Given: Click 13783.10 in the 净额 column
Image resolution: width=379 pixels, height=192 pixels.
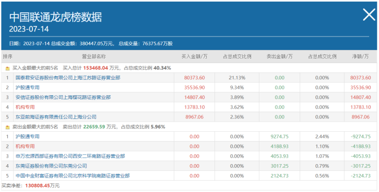Looking at the screenshot, I should [x=360, y=107].
